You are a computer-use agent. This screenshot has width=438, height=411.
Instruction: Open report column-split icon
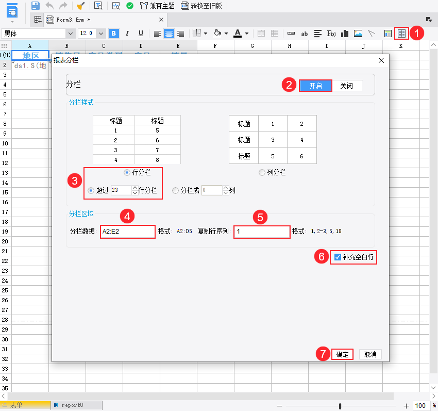pyautogui.click(x=402, y=34)
